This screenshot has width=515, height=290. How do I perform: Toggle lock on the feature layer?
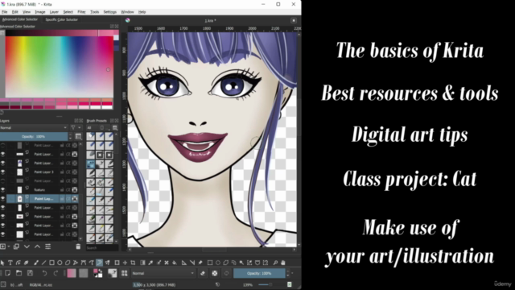coord(62,190)
